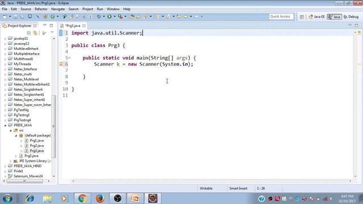
Task: Close the Project Explorer view tab
Action: click(35, 25)
